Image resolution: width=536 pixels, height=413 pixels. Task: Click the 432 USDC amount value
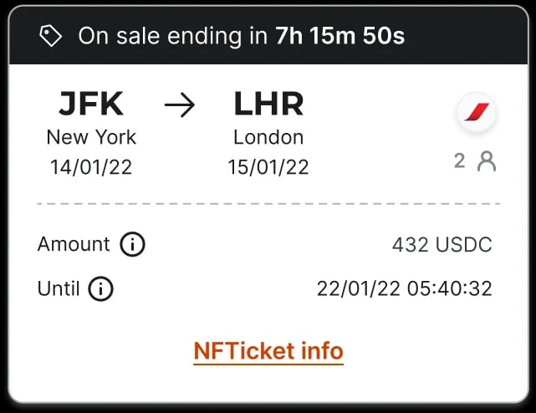coord(442,245)
